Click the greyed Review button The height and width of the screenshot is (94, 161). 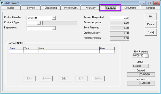click(x=47, y=79)
